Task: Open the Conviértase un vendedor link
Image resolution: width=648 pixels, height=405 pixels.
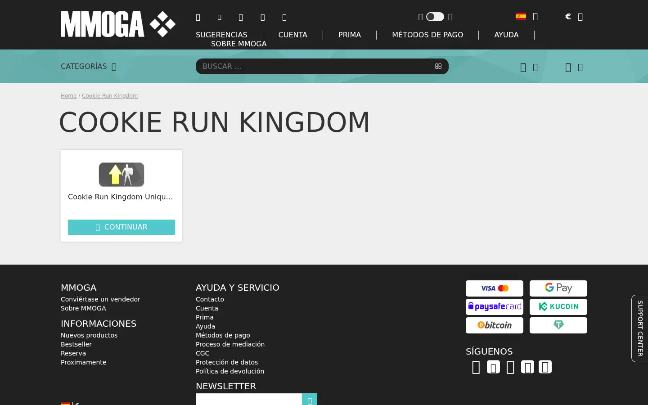Action: (x=100, y=299)
